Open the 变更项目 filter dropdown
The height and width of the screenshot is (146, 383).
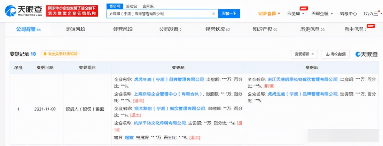coord(304,54)
